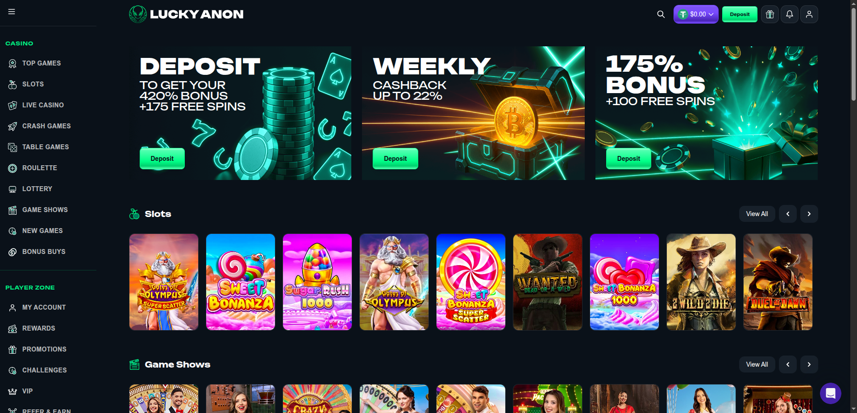Show previous Slots games with left arrow
Screen dimensions: 857x413
pyautogui.click(x=788, y=214)
